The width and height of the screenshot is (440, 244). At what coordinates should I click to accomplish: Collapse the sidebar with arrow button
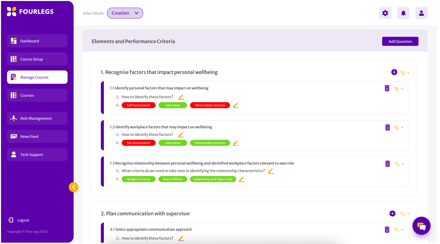click(x=74, y=187)
